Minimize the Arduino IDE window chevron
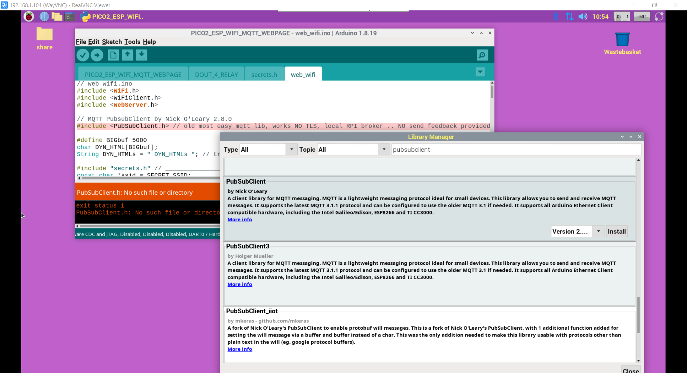 point(472,33)
